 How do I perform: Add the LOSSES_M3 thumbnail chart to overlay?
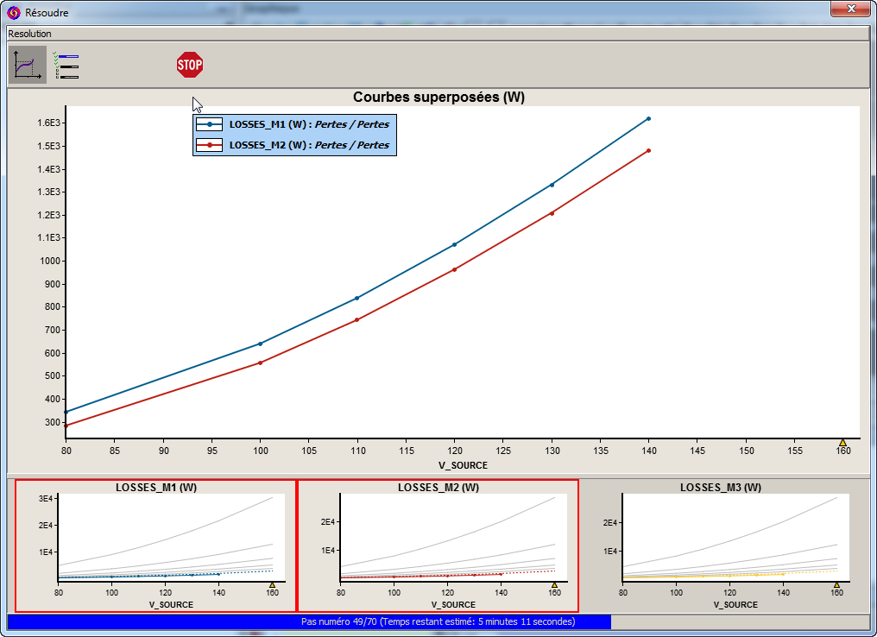[720, 546]
